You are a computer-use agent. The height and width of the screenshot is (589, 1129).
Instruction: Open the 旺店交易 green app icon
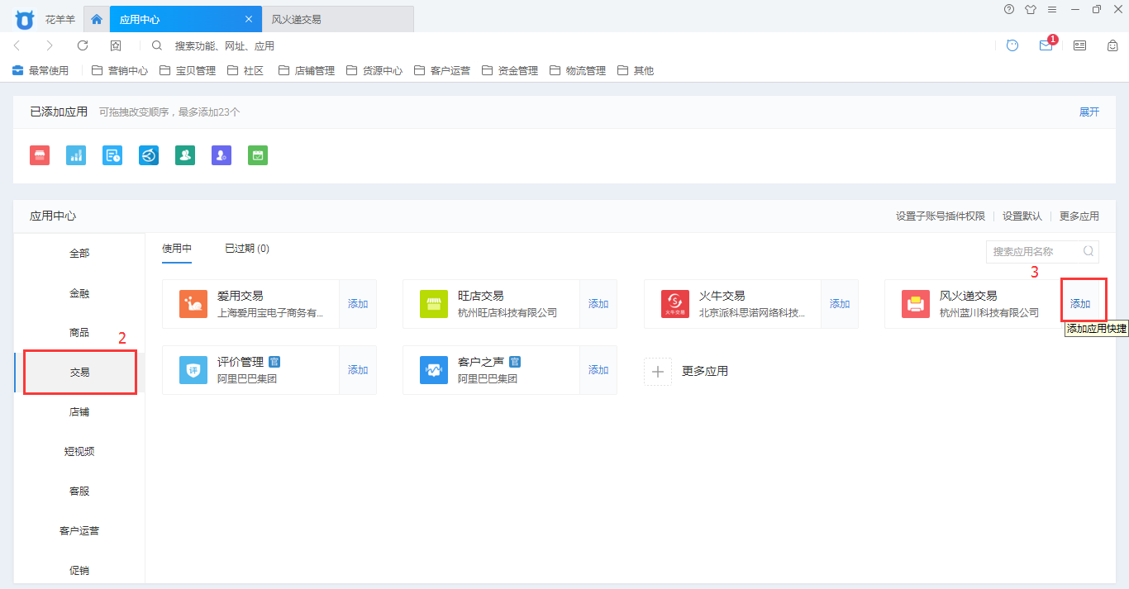pos(434,304)
